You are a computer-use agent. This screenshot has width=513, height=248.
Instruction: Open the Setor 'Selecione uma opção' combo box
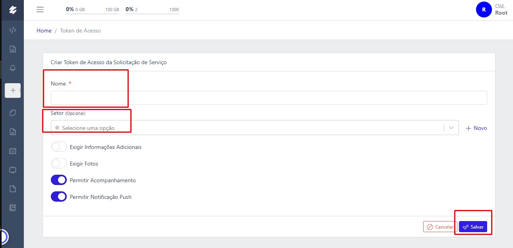(246, 128)
